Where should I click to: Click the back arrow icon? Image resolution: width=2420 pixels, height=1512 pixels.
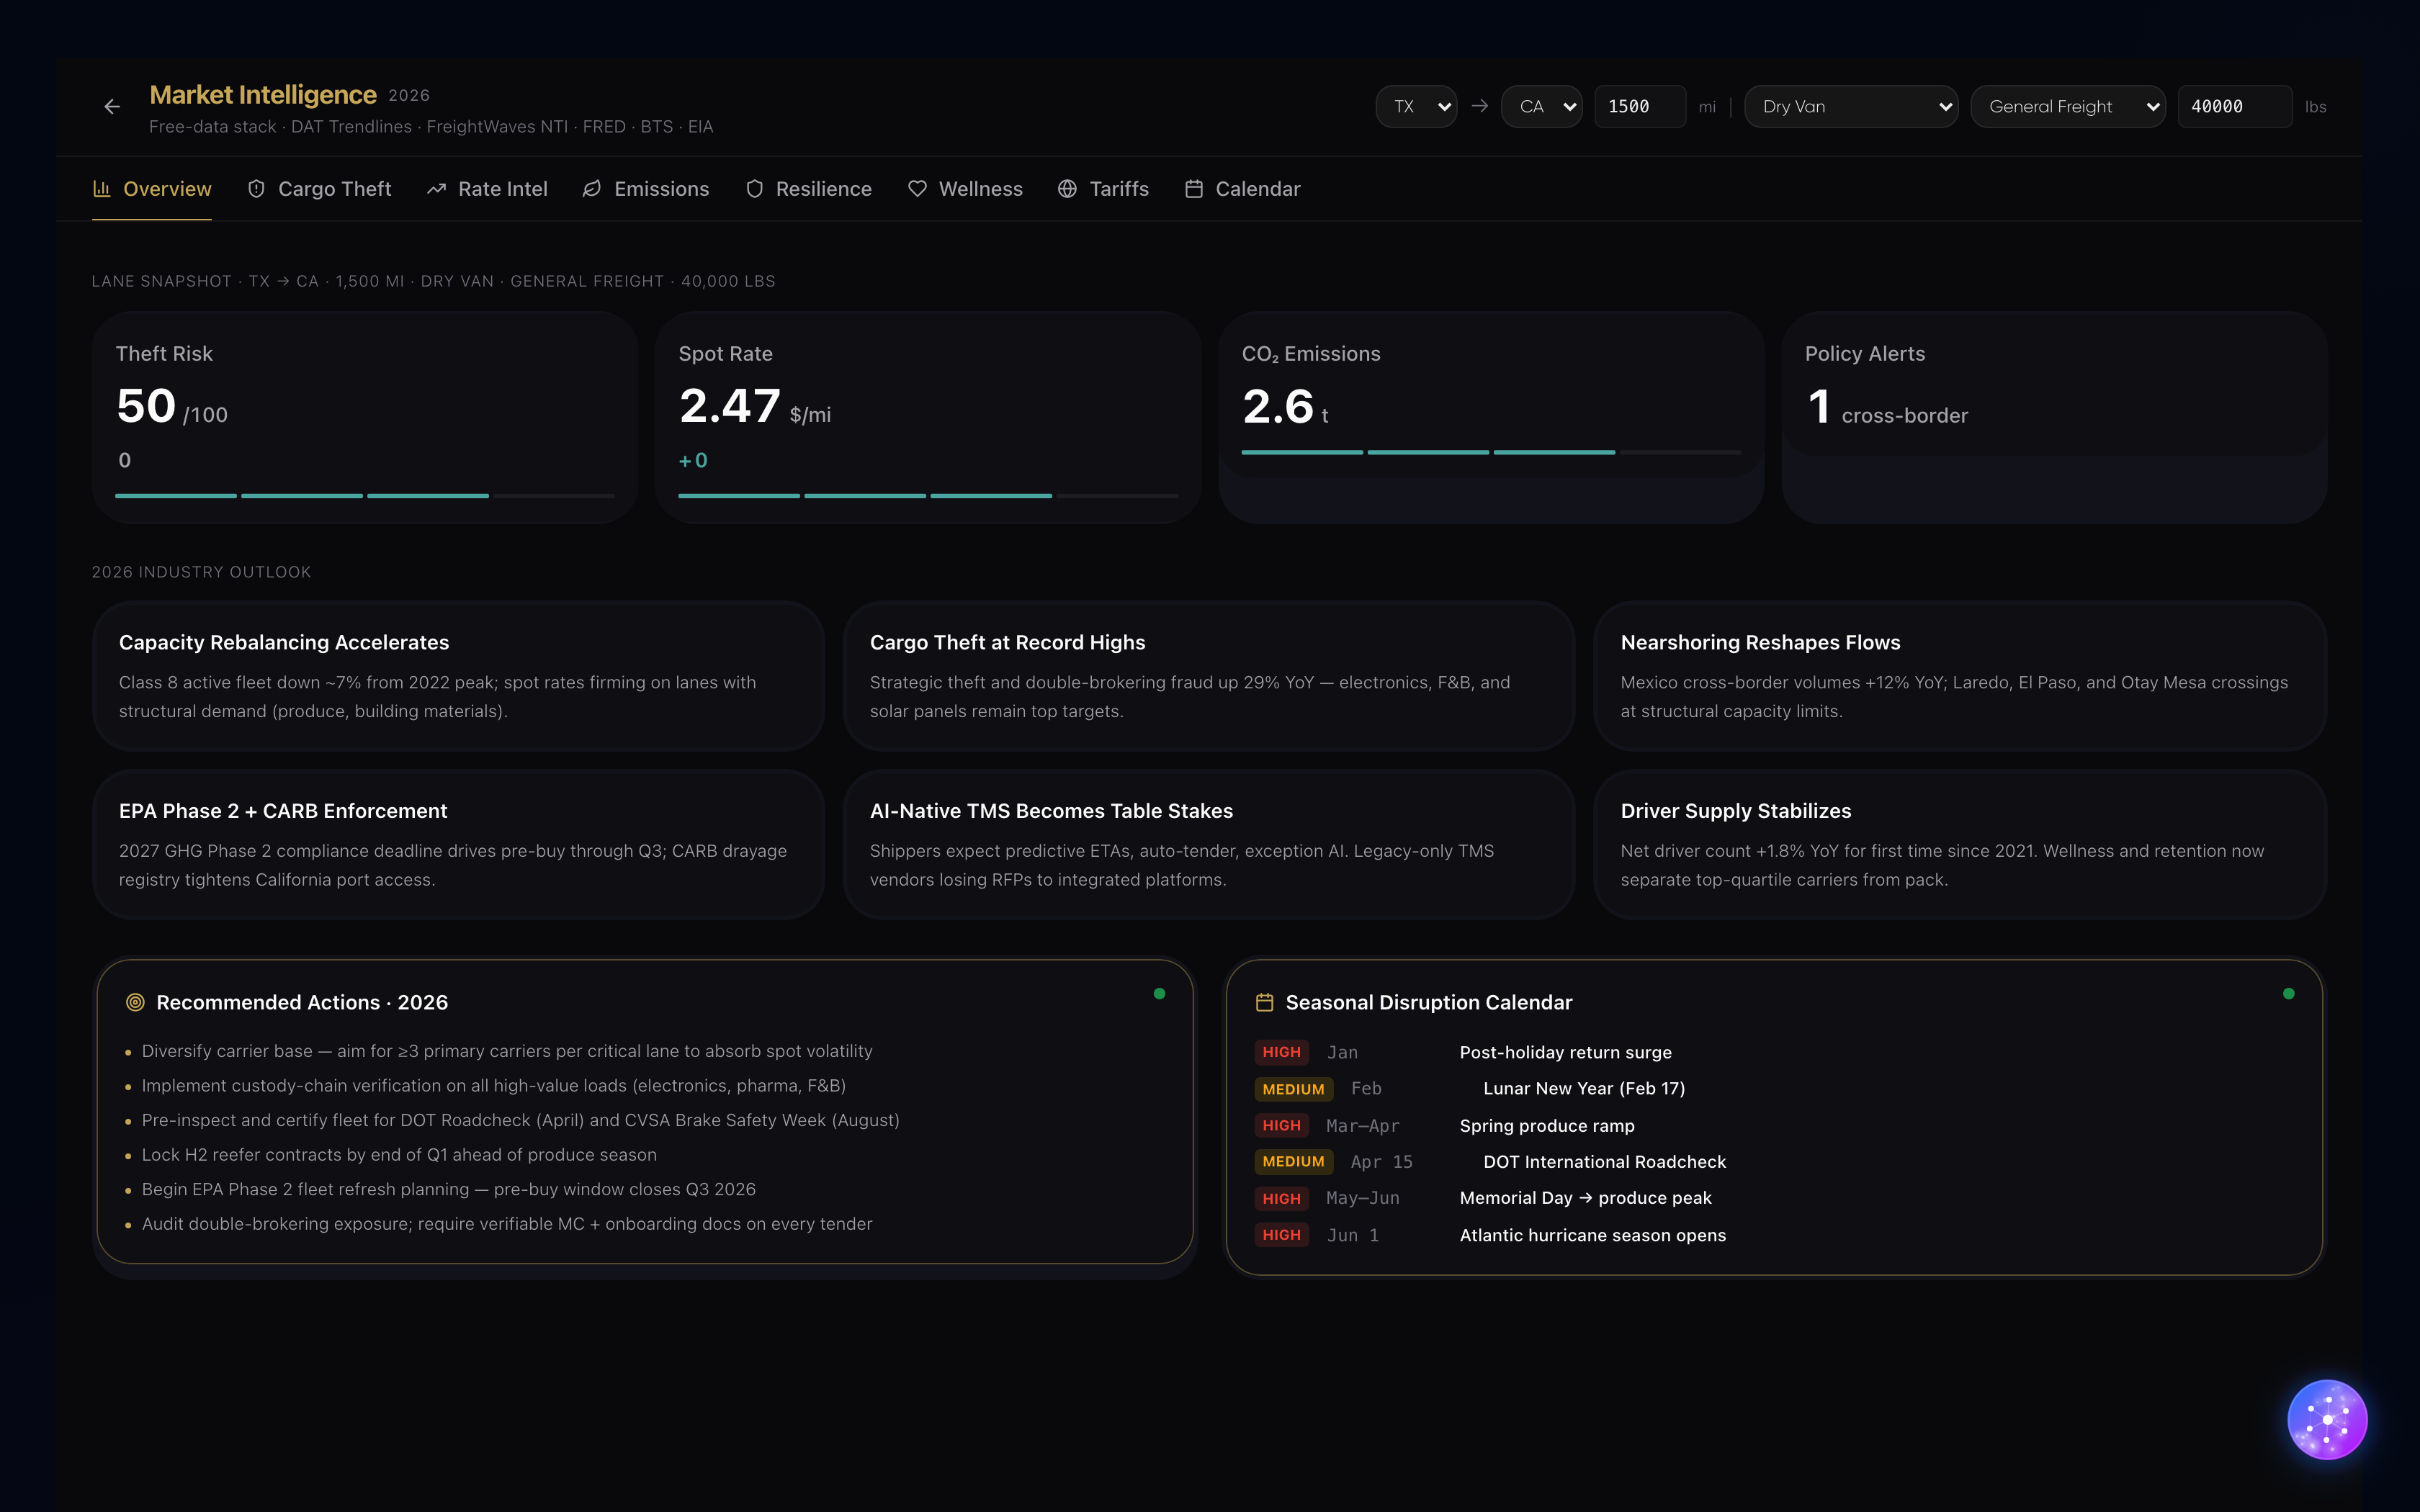tap(112, 107)
